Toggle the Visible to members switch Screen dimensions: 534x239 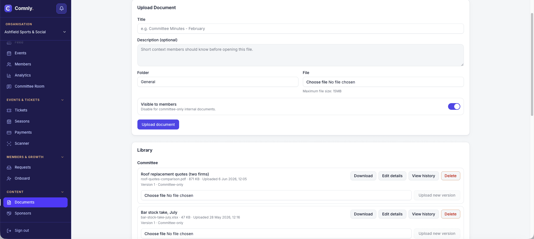coord(454,106)
